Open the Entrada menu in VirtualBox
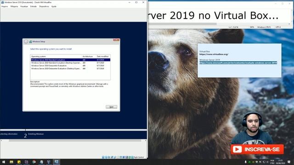This screenshot has height=165, width=294. 34,6
